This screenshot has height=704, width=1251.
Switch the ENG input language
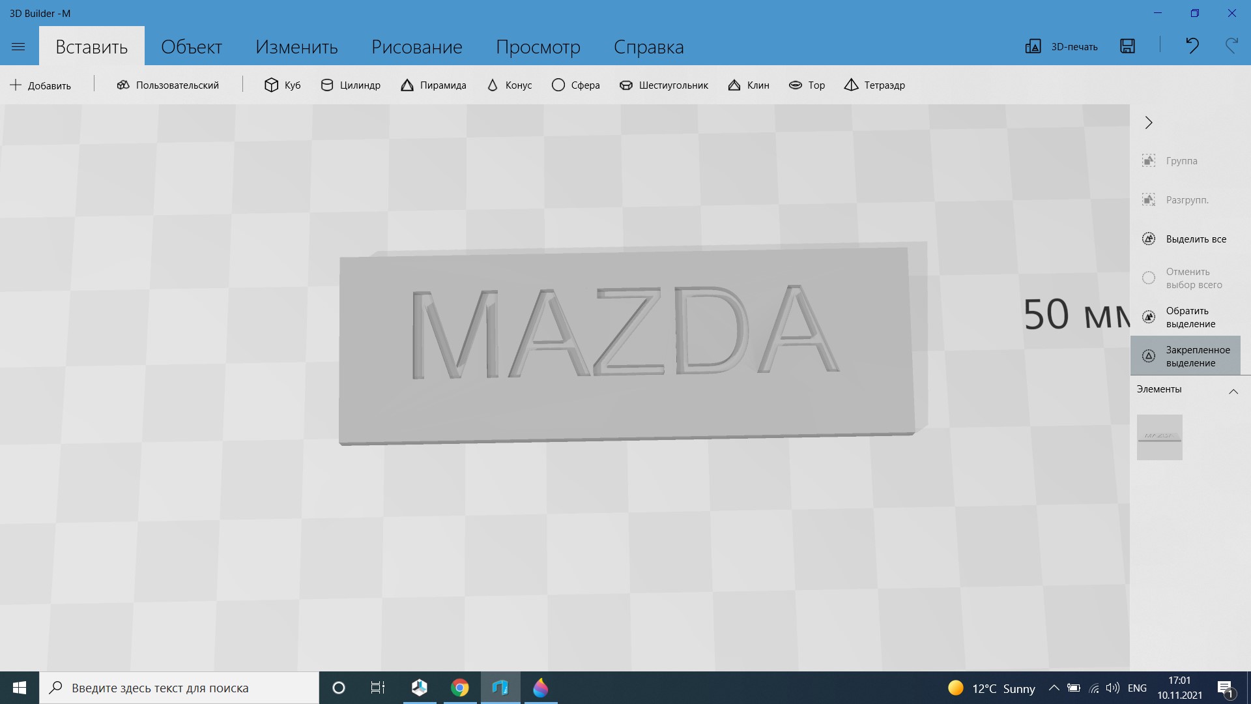(1137, 688)
